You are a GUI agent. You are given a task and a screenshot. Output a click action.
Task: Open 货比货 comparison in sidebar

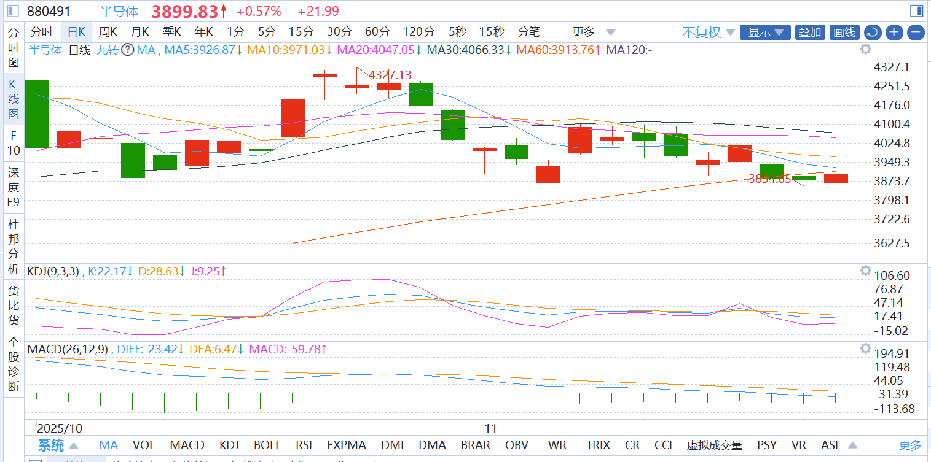(x=13, y=305)
